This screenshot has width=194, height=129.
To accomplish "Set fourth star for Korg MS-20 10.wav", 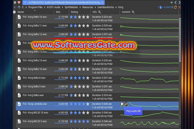I will (x=84, y=113).
